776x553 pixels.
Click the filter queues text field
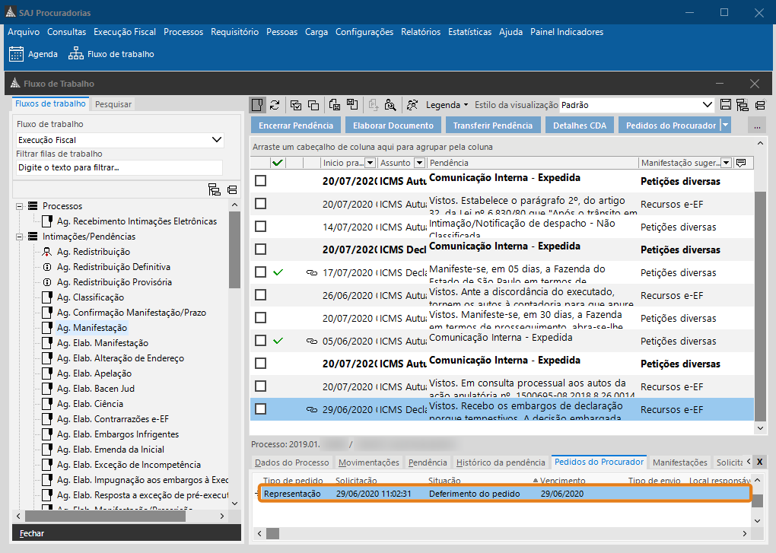119,167
